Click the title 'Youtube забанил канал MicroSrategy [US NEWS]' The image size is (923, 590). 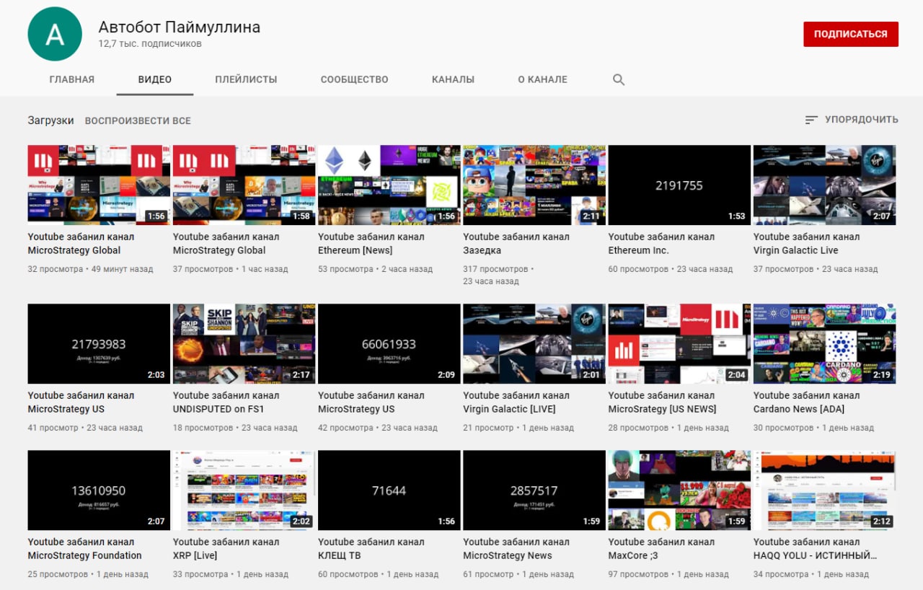(x=663, y=402)
